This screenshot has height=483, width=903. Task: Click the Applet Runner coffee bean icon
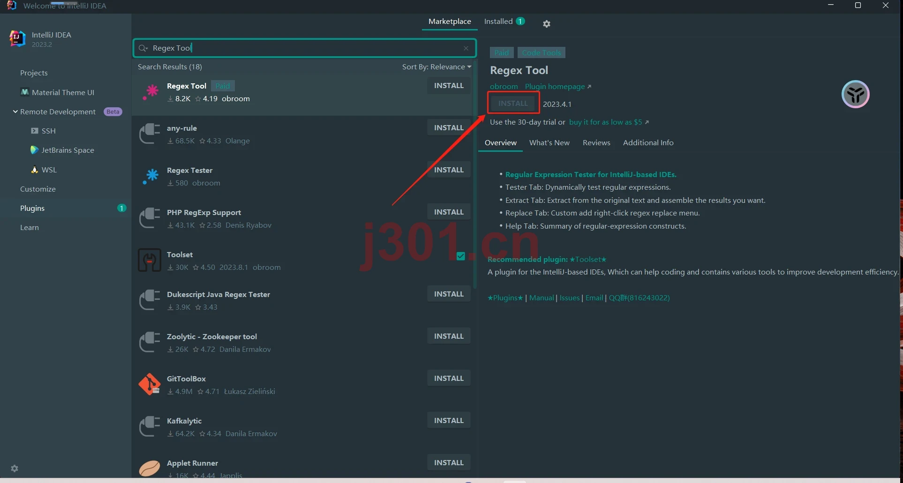(x=150, y=468)
